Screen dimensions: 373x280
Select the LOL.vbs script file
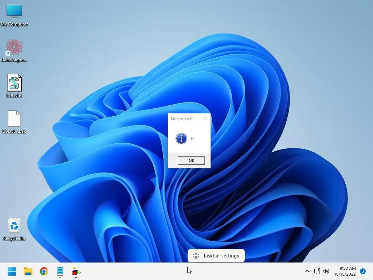(x=14, y=86)
